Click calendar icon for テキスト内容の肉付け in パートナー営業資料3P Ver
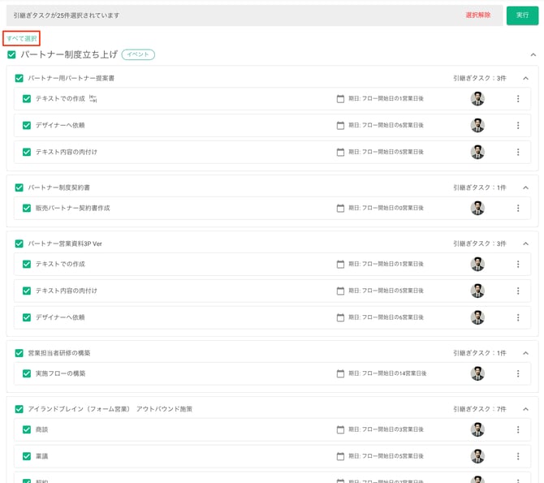The image size is (544, 483). pyautogui.click(x=340, y=291)
